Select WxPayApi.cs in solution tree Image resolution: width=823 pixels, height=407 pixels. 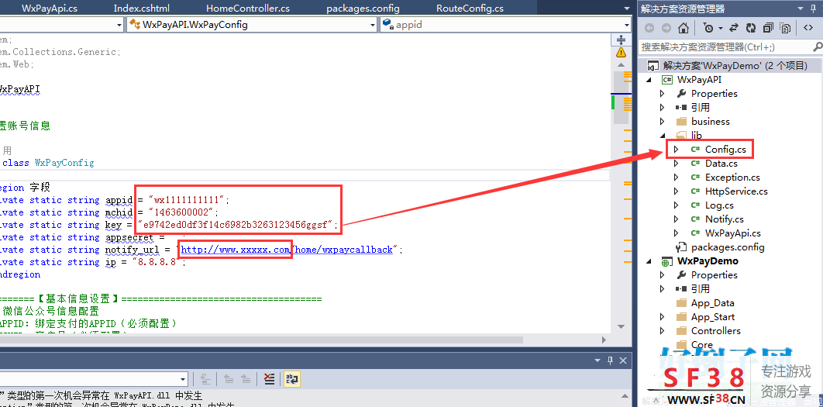(733, 233)
